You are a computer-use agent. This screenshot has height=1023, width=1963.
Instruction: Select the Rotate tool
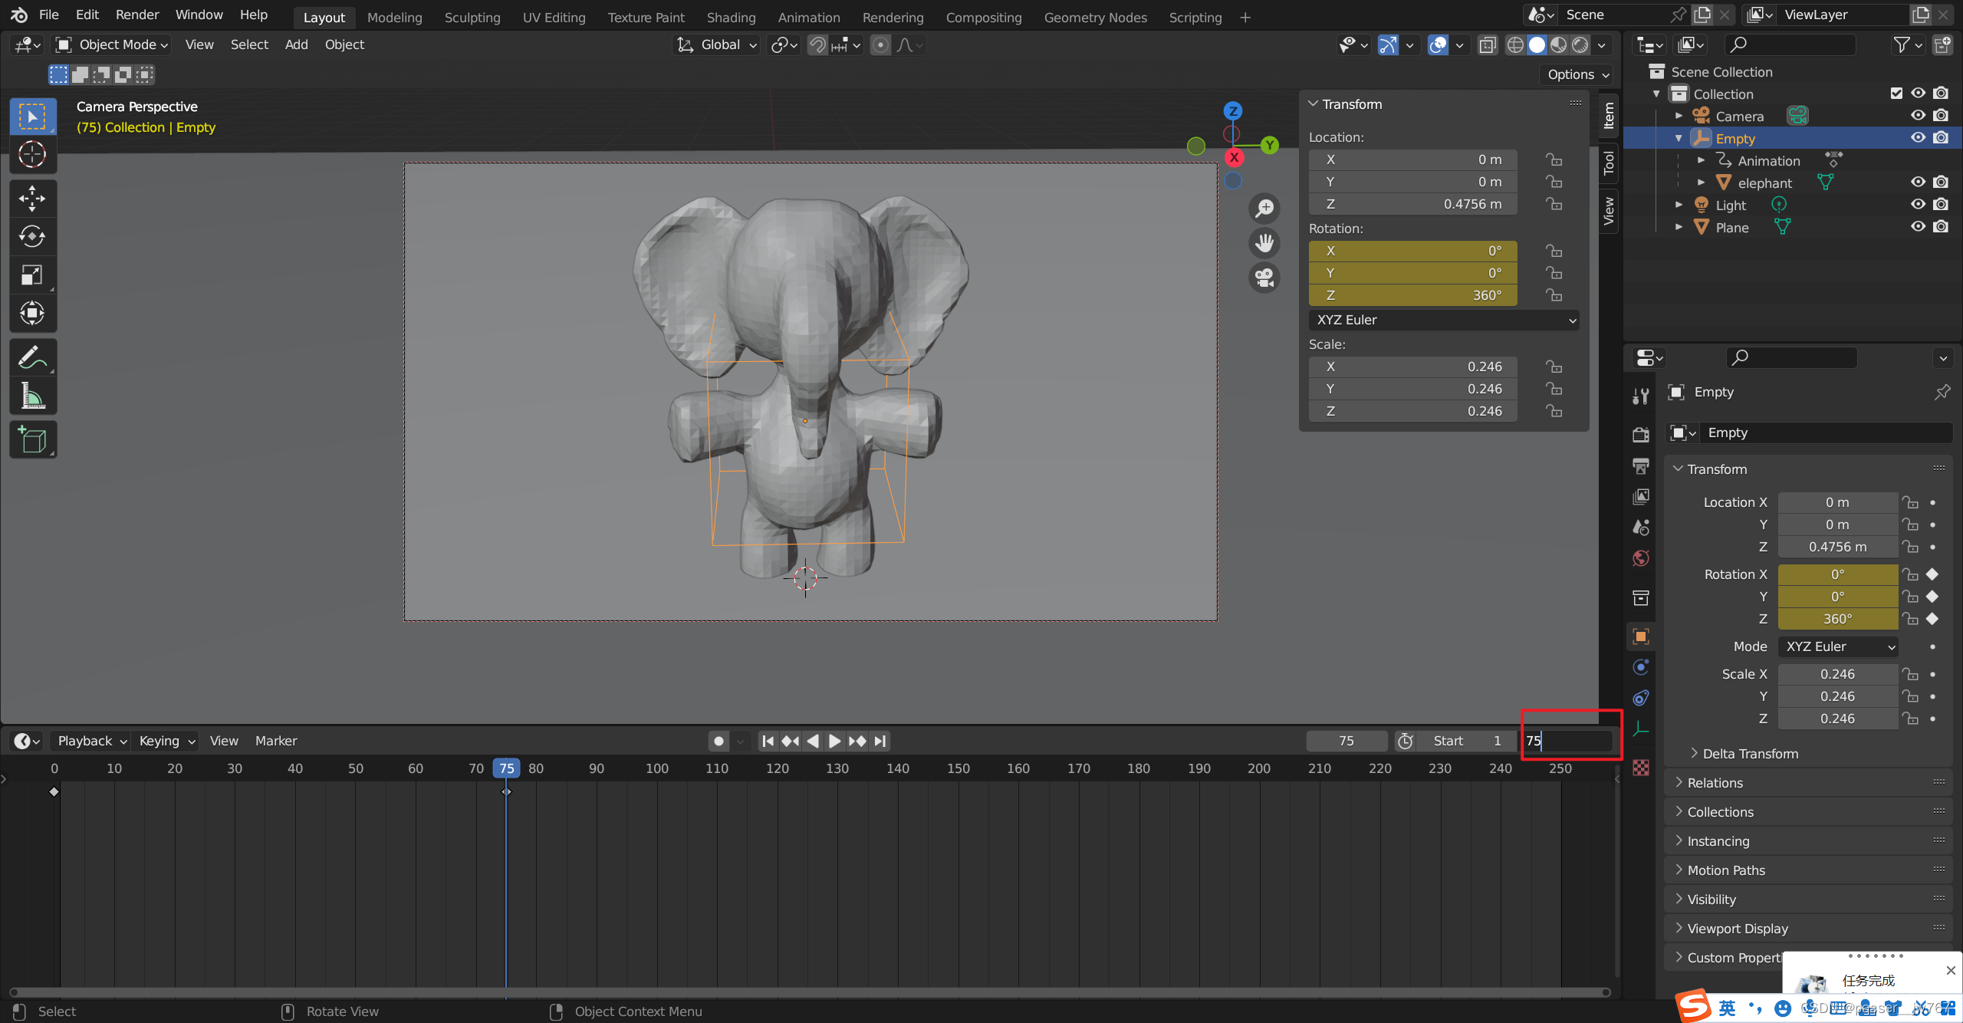click(32, 237)
